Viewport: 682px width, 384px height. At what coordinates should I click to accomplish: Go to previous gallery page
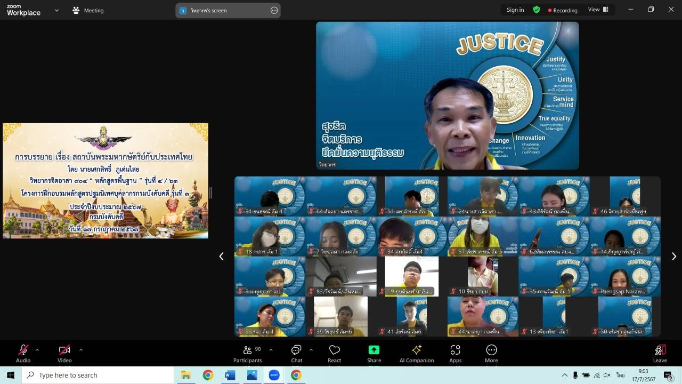pyautogui.click(x=222, y=257)
